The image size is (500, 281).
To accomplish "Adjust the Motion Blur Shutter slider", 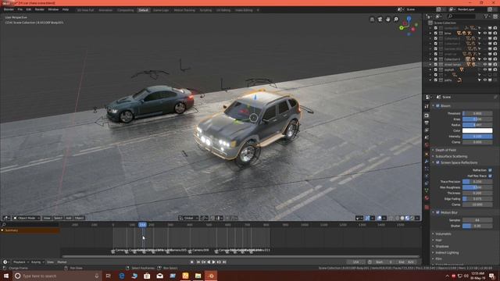I will (x=477, y=226).
